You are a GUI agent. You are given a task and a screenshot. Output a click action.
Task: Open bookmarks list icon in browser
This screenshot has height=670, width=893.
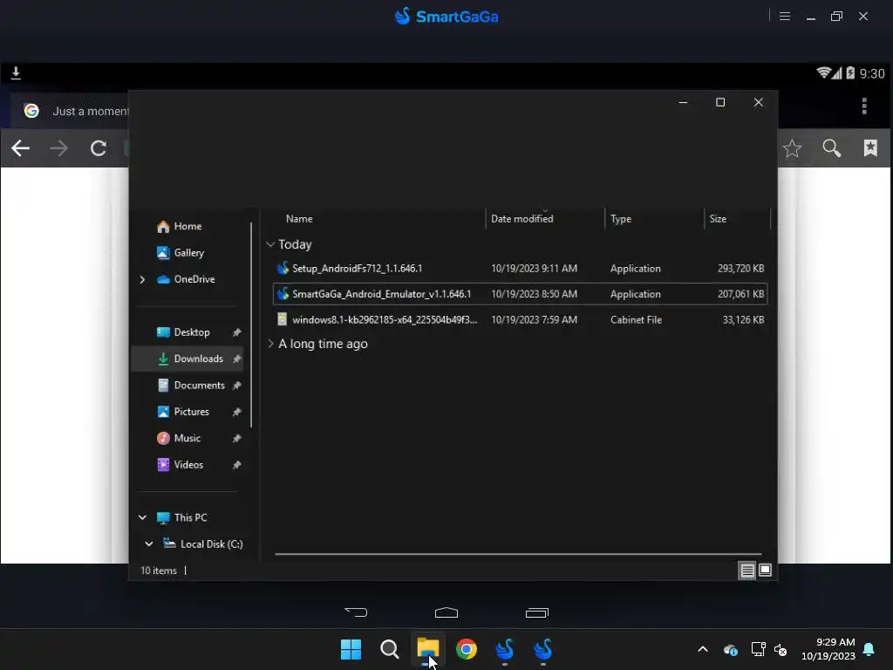870,148
